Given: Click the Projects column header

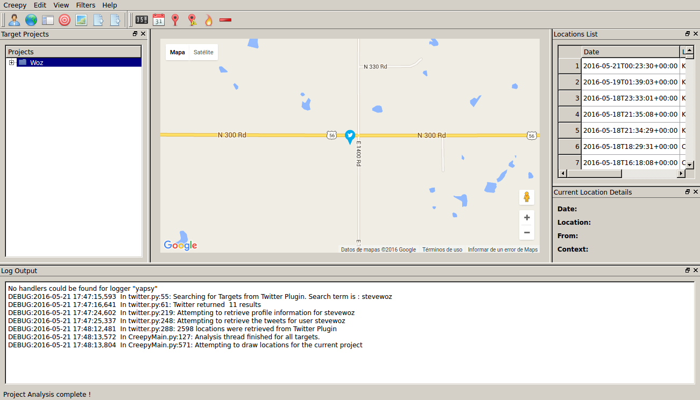Looking at the screenshot, I should [x=74, y=52].
